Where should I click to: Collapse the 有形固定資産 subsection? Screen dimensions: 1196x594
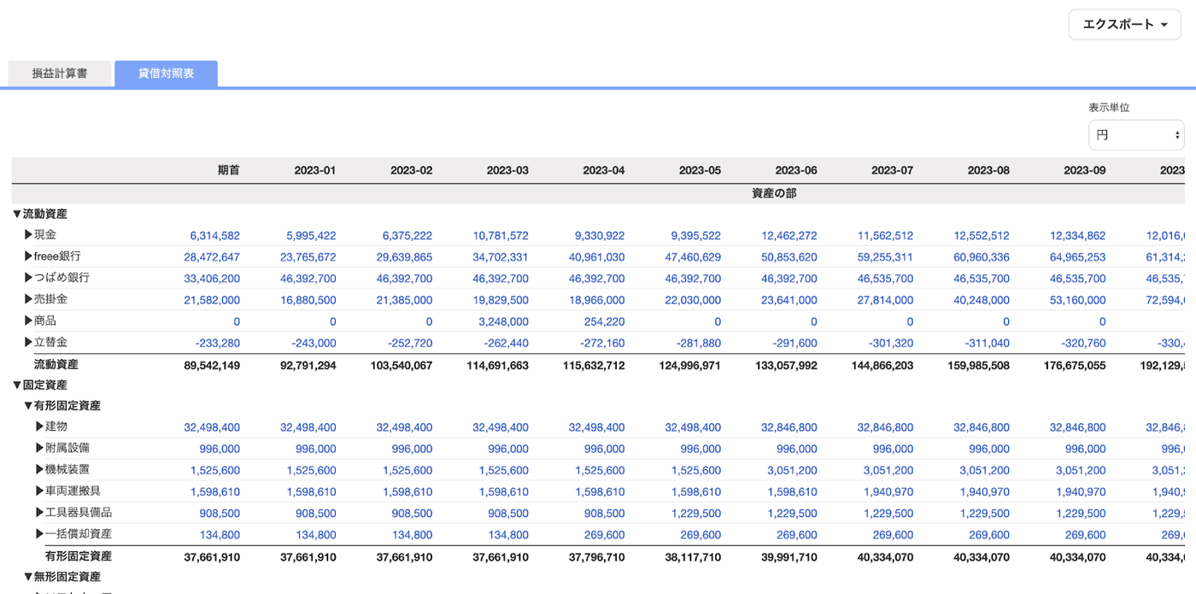tap(28, 406)
